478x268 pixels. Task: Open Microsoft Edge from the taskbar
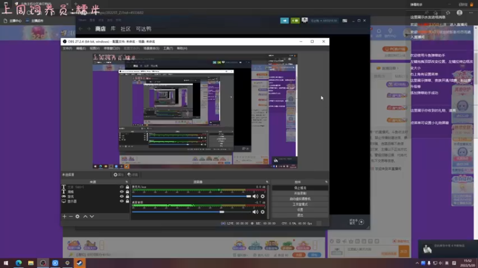[19, 263]
